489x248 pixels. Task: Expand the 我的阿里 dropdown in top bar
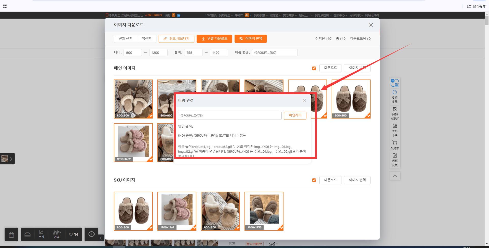click(226, 15)
